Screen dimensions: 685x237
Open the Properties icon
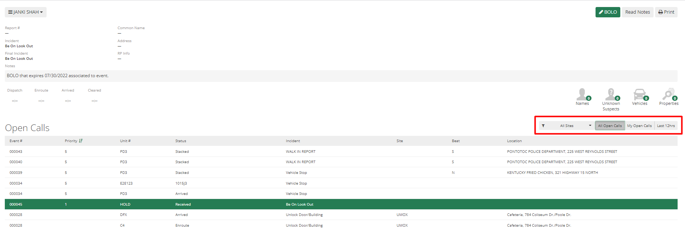(x=669, y=97)
